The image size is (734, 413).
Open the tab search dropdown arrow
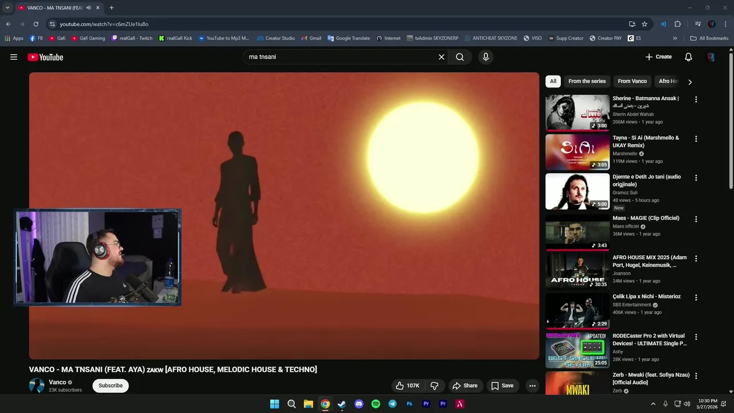pos(7,7)
